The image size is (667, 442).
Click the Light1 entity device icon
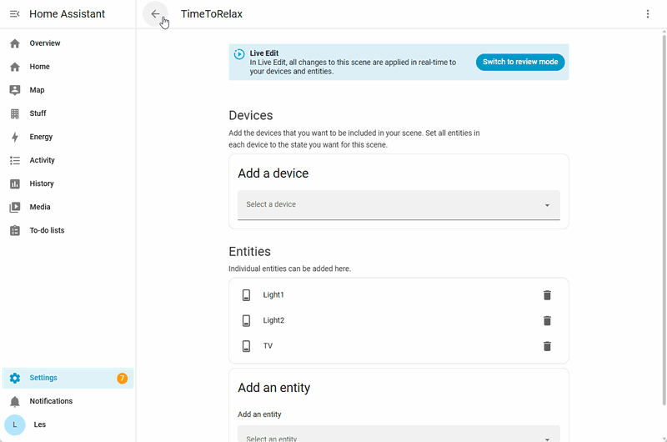[246, 295]
